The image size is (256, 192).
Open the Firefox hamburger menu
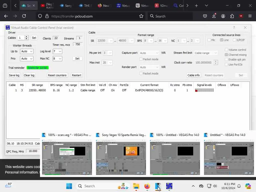click(x=250, y=16)
